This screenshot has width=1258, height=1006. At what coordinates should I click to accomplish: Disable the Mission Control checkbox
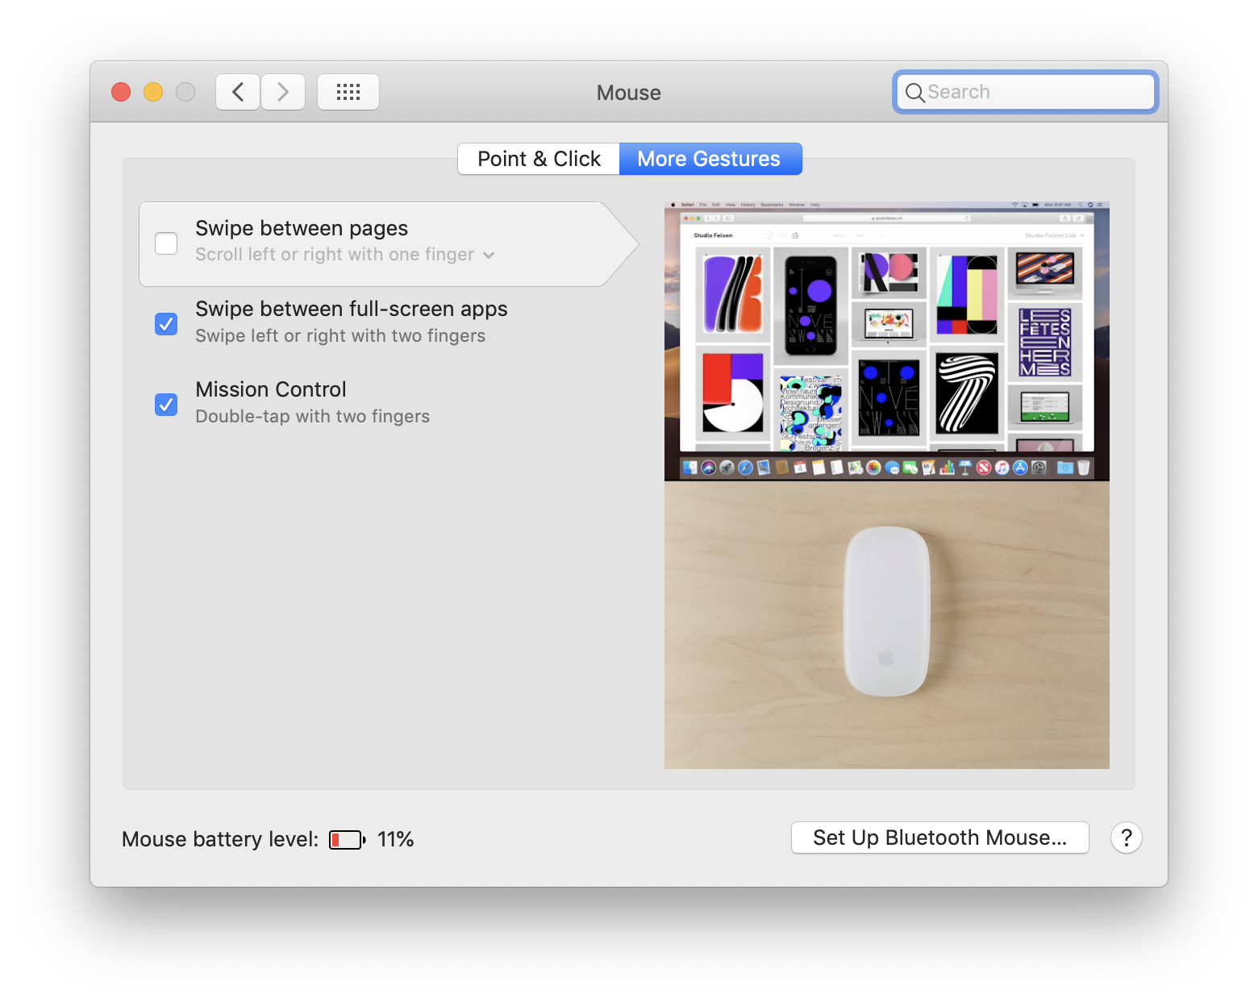[x=166, y=405]
